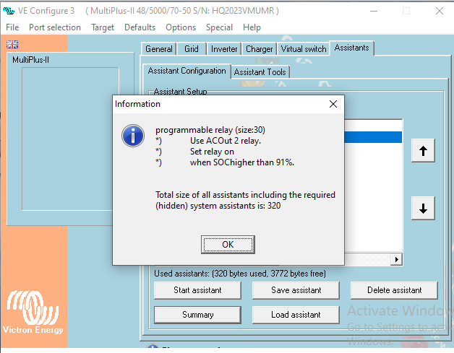Click the Start assistant button
Screen dimensions: 454x353
point(197,290)
